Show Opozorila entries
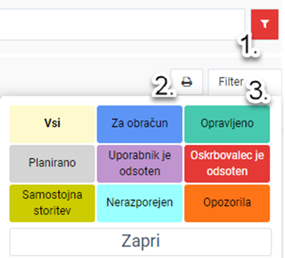The width and height of the screenshot is (285, 258). [227, 203]
